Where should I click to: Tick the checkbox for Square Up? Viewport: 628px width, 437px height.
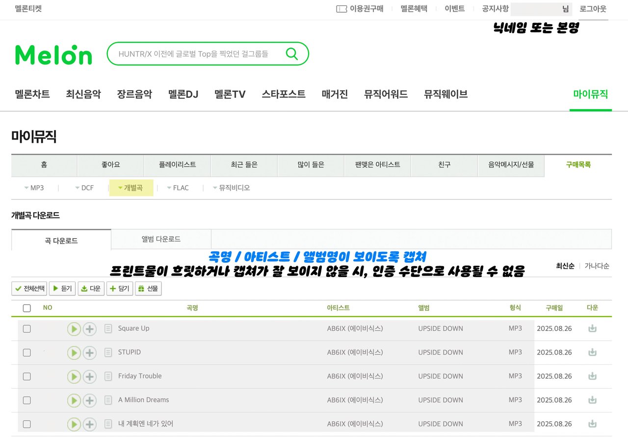pos(27,329)
